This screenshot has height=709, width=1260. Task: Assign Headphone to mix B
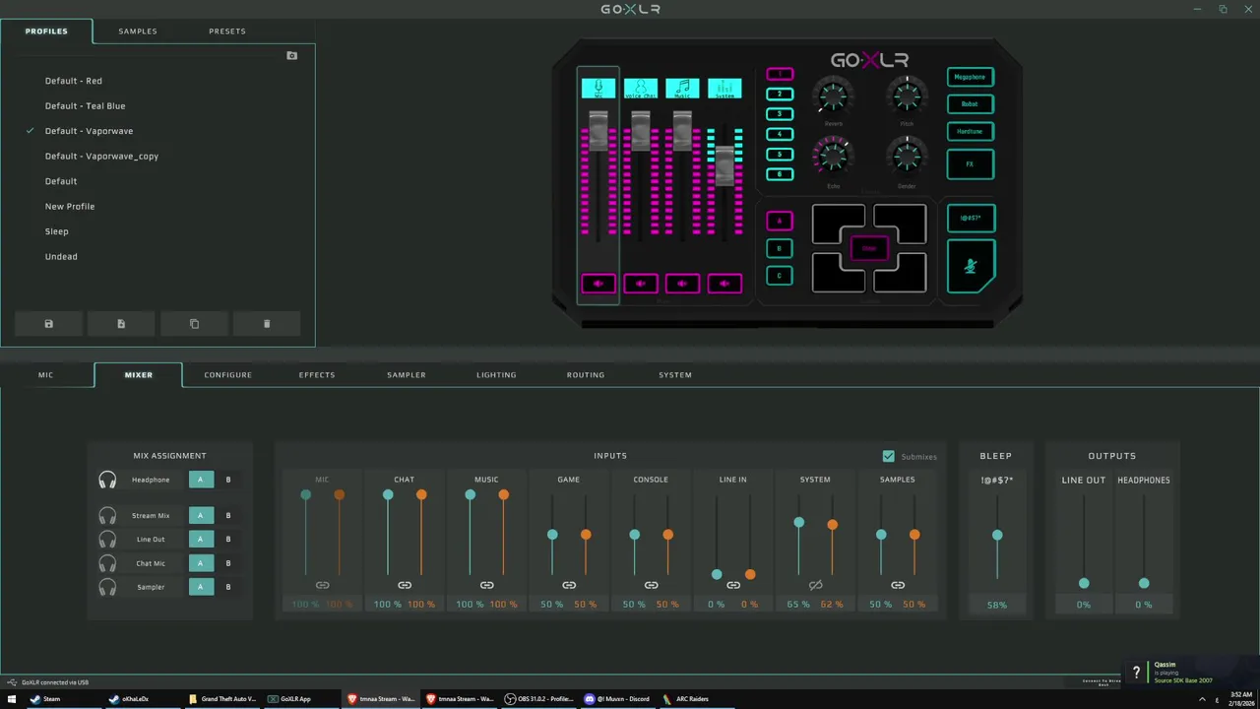pyautogui.click(x=228, y=480)
